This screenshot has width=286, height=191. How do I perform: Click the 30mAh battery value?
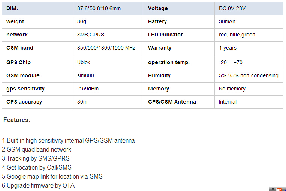click(x=227, y=21)
